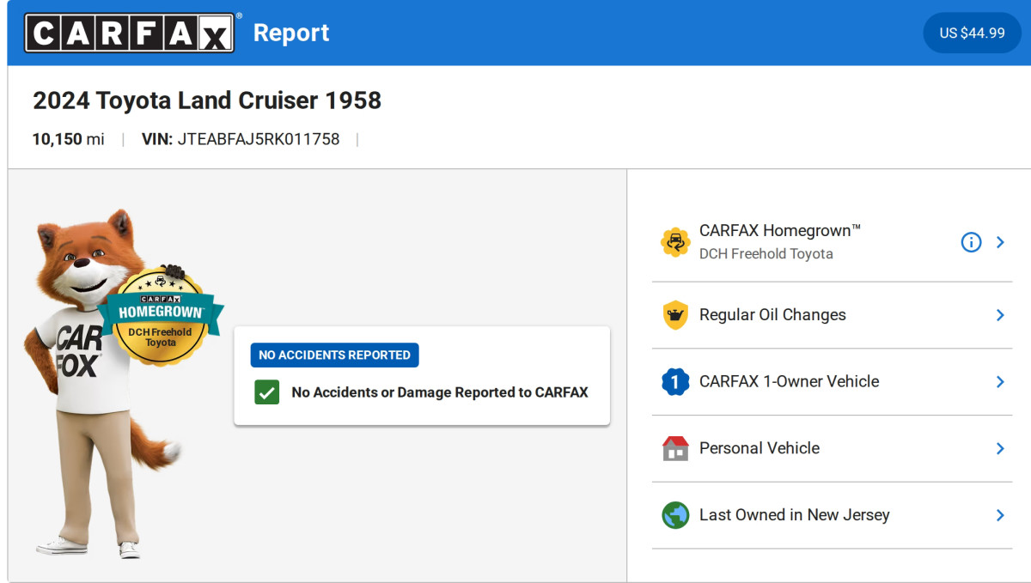
Task: Click the Homegrown car badge icon
Action: point(675,242)
